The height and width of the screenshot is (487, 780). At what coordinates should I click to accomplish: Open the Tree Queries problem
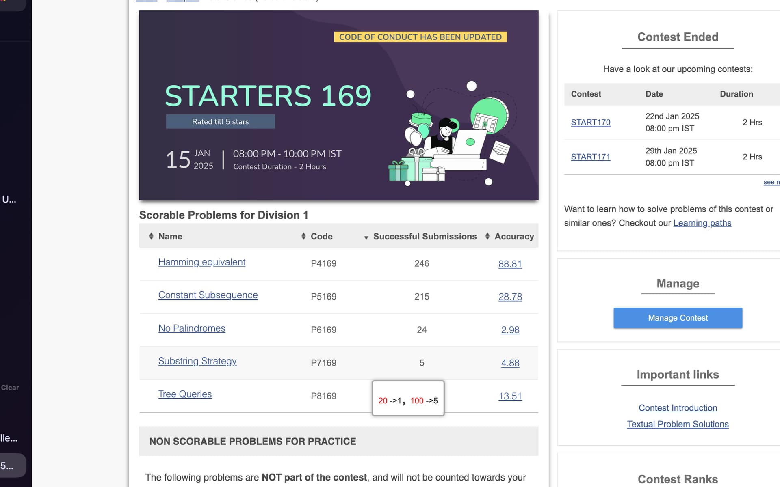[185, 394]
